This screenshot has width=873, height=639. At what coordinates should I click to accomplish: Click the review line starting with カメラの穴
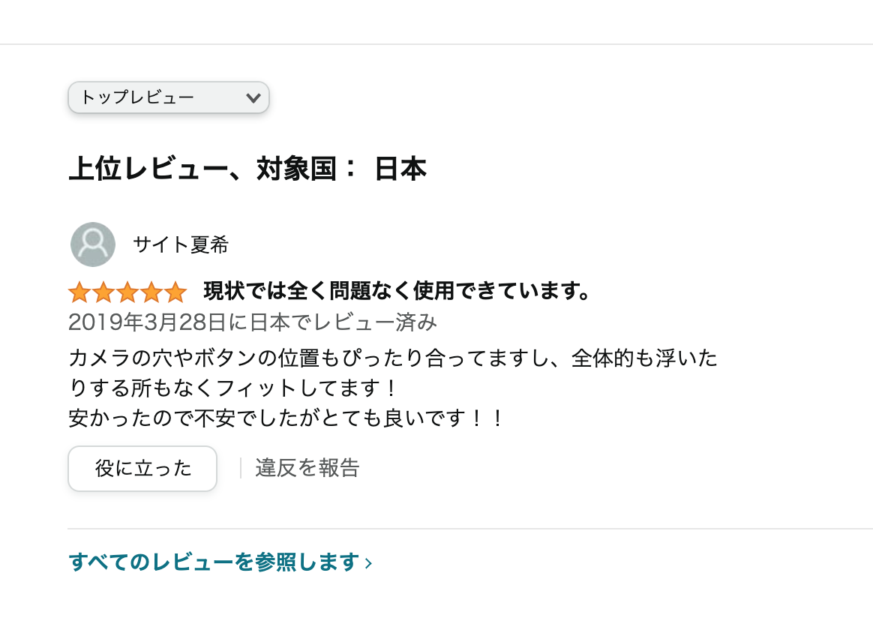point(392,358)
